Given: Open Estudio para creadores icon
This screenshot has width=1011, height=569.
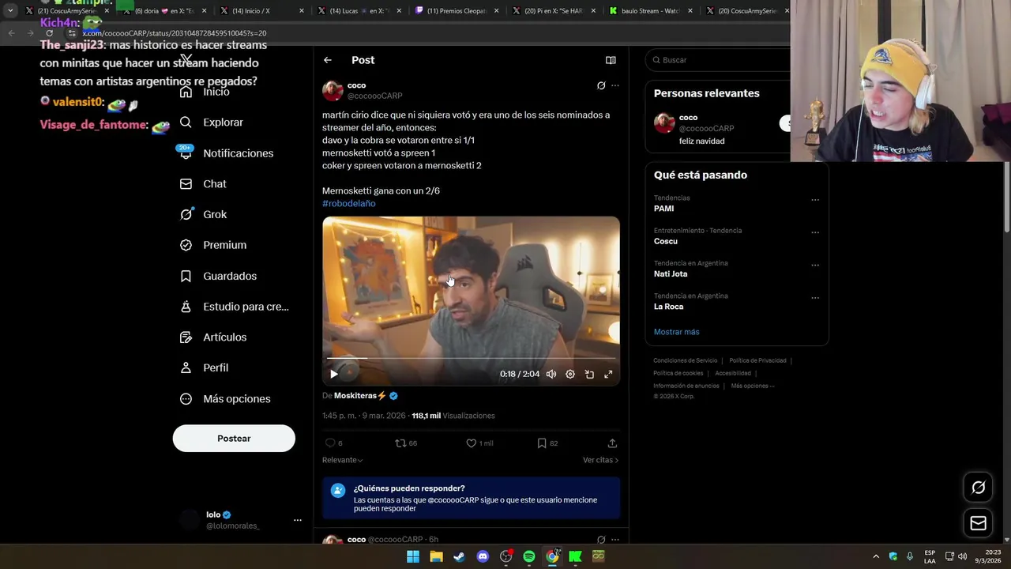Looking at the screenshot, I should click(186, 307).
